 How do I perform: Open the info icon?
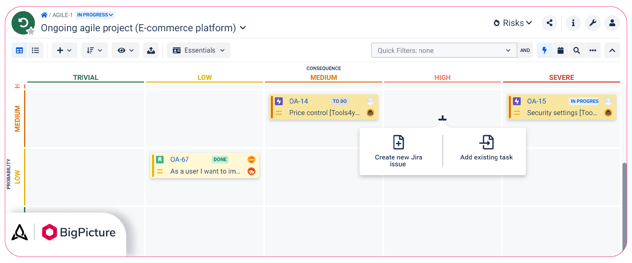point(573,23)
